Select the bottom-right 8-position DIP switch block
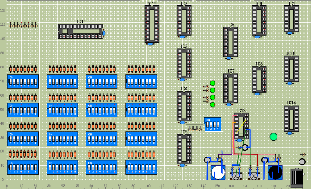This screenshot has width=313, height=189. point(141,167)
